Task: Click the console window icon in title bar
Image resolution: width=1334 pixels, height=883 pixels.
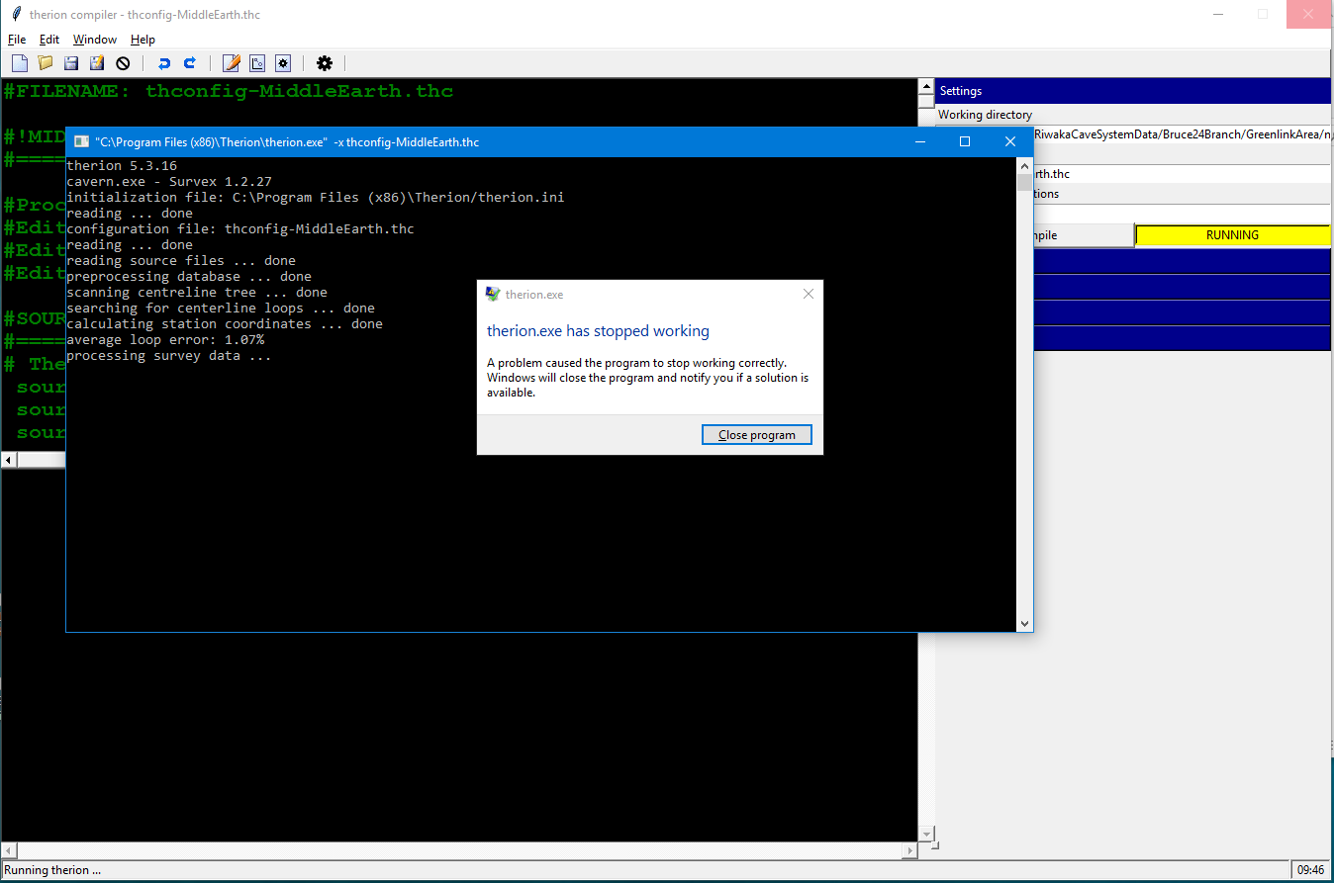Action: (x=81, y=142)
